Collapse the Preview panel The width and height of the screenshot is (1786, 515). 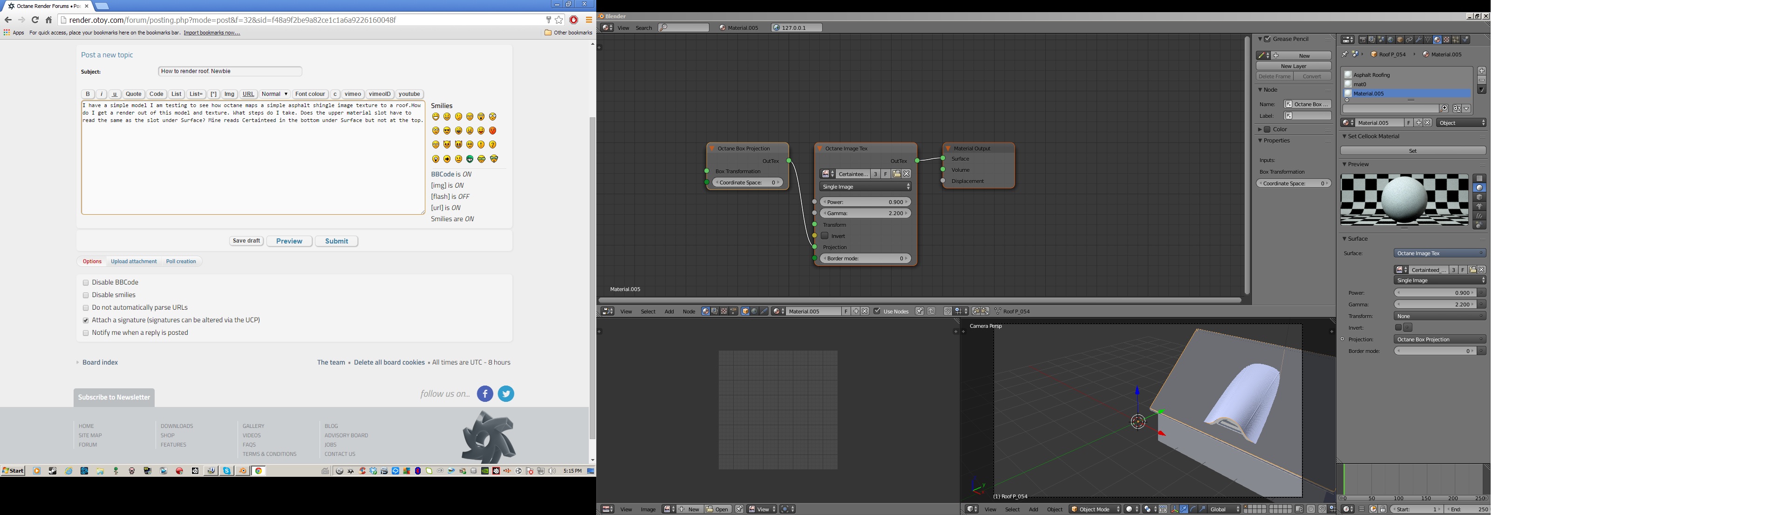[x=1344, y=164]
